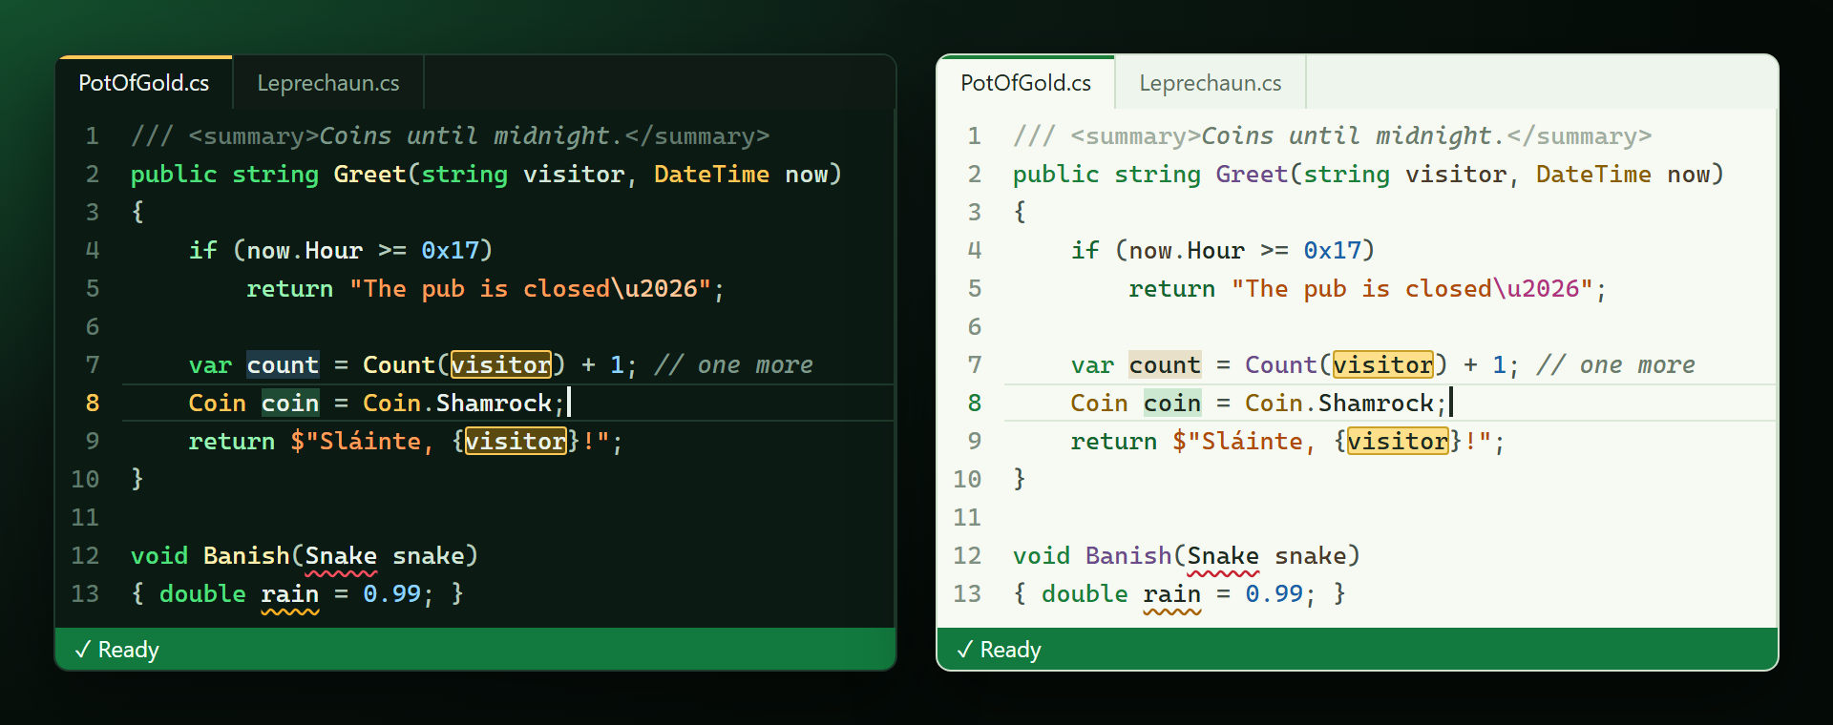Open PotOfGold.cs tab in dark editor
Image resolution: width=1833 pixels, height=725 pixels.
coord(144,83)
